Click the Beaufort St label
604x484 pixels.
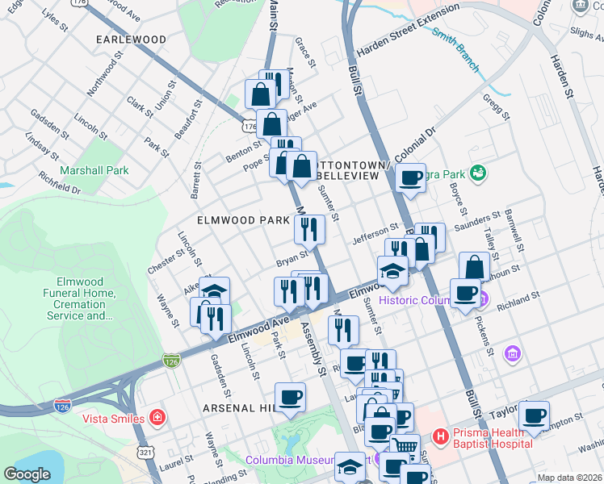coord(188,119)
